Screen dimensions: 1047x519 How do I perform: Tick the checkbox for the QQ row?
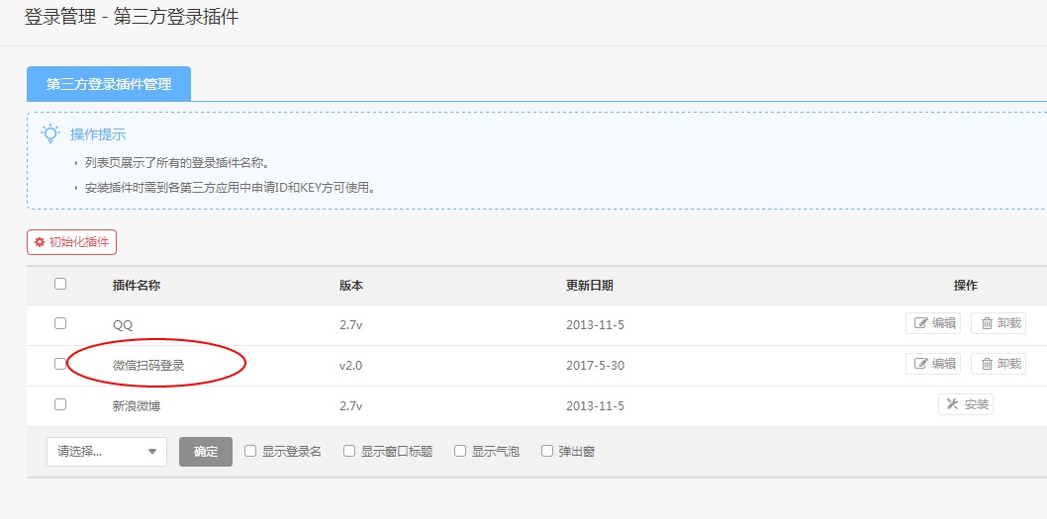60,323
